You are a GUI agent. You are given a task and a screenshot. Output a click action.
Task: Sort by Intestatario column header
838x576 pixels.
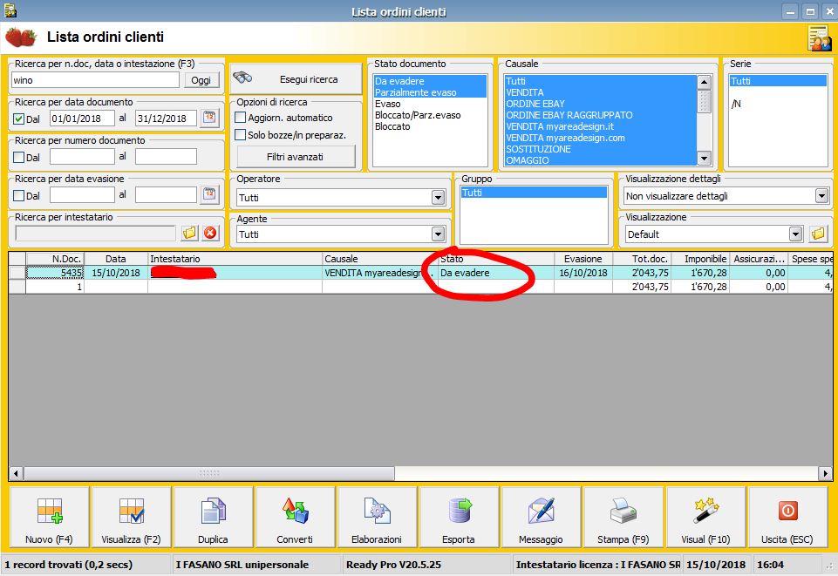[x=235, y=259]
